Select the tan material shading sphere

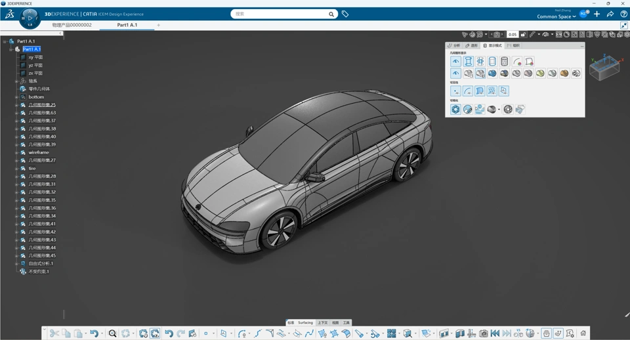pyautogui.click(x=564, y=74)
